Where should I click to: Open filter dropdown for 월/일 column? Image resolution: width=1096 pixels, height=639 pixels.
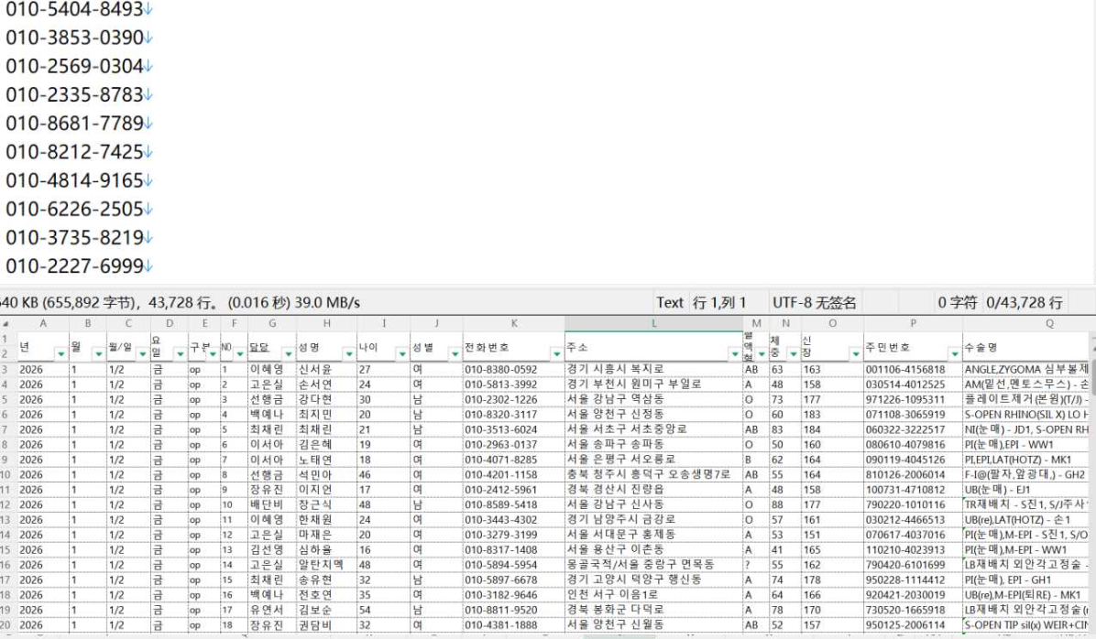point(143,354)
